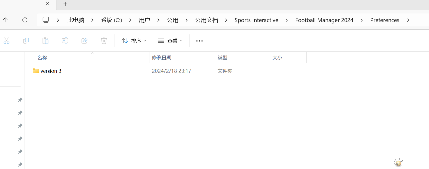Click the Cut scissors icon
Viewport: 429px width, 169px height.
[x=6, y=41]
